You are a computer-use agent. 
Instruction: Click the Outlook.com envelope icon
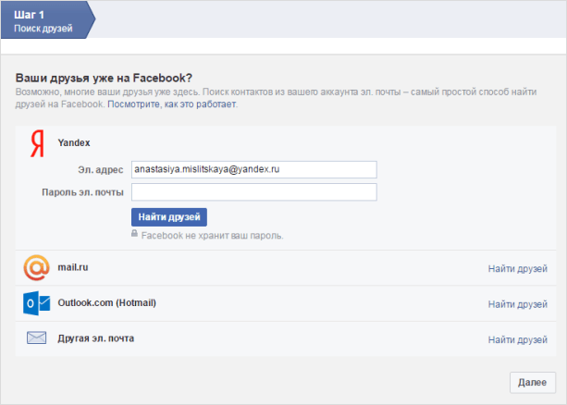click(36, 303)
